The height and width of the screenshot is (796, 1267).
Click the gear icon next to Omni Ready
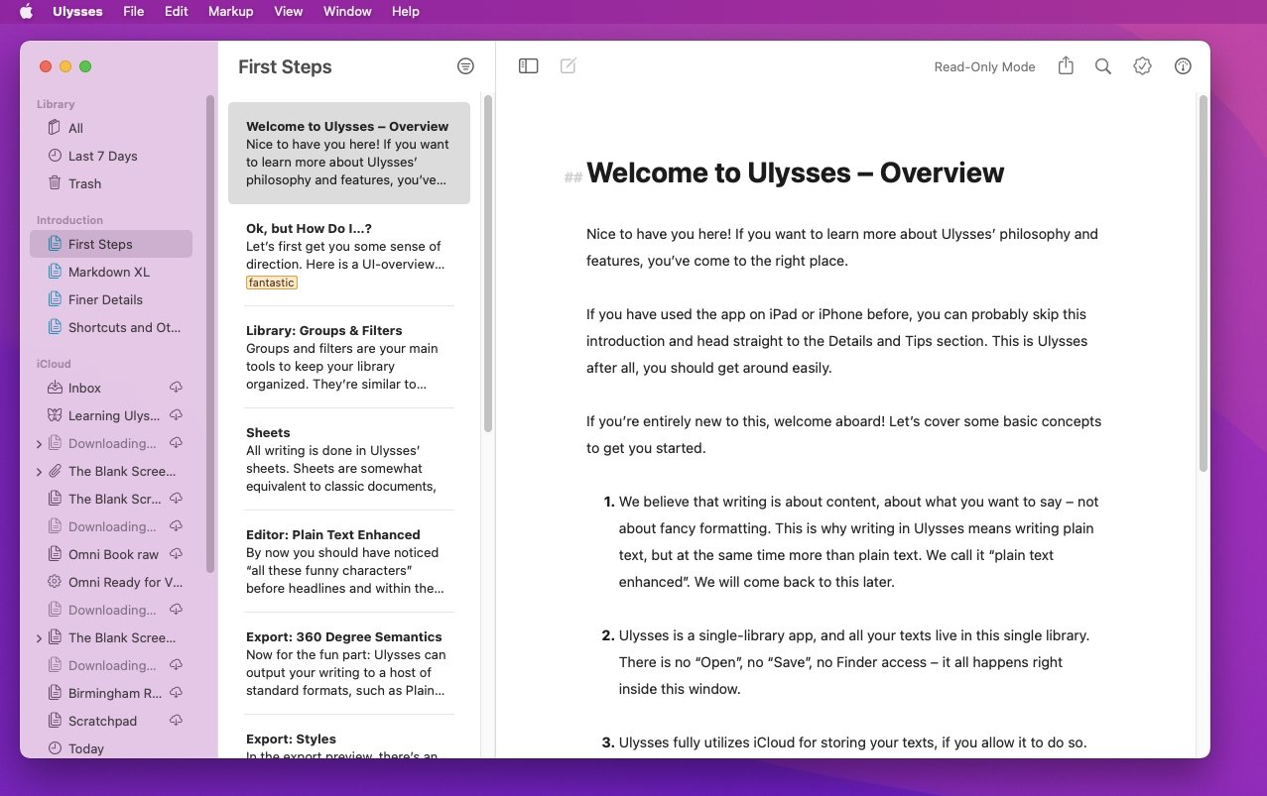coord(54,582)
